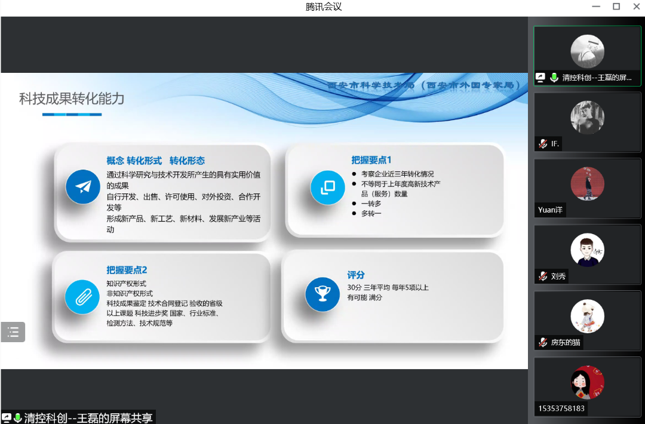
Task: Click the 科技成果转化能力 slide heading
Action: pyautogui.click(x=72, y=100)
